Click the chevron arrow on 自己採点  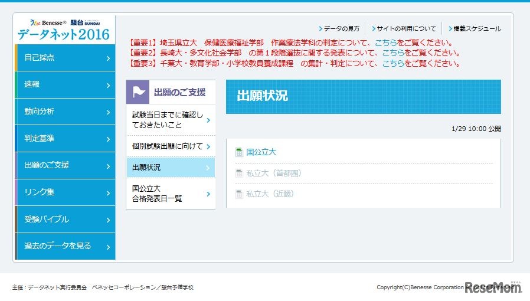tap(108, 58)
